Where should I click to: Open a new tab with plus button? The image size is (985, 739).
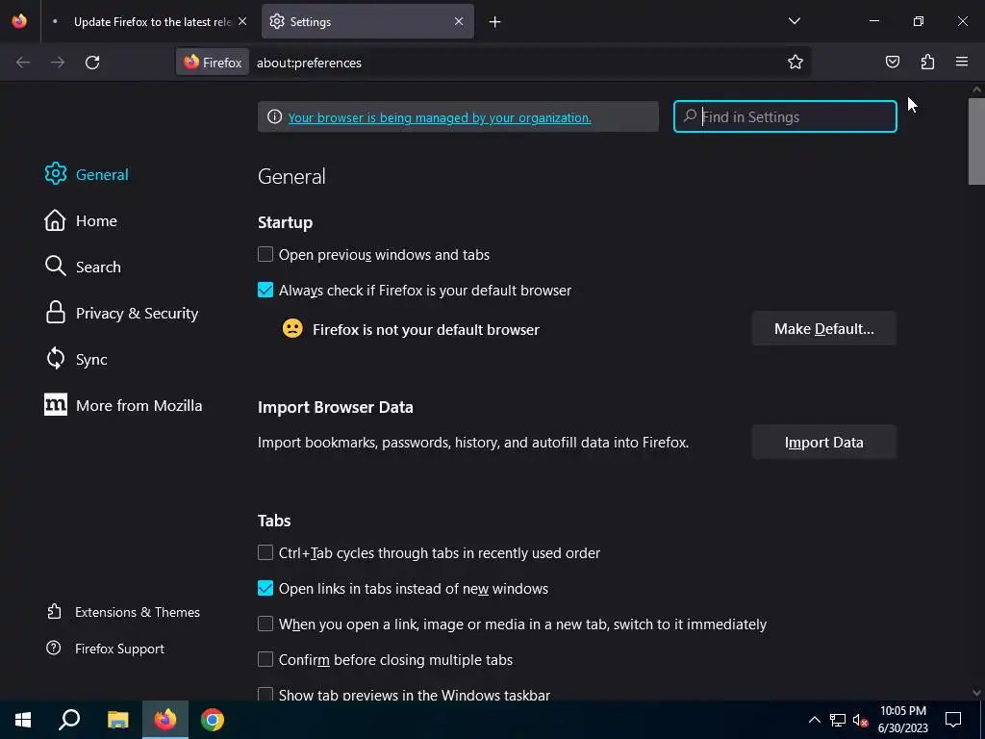(x=495, y=22)
